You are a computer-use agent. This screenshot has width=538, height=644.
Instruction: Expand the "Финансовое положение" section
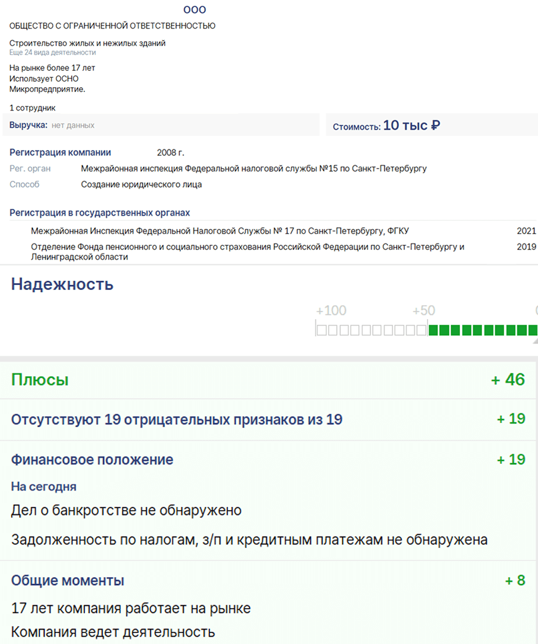pyautogui.click(x=92, y=460)
